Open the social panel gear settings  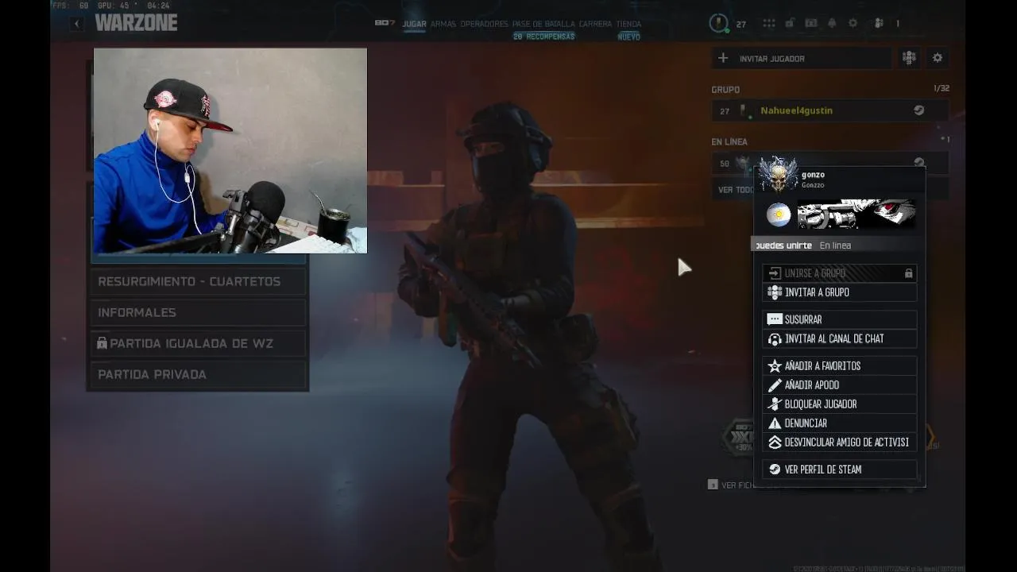pos(938,58)
